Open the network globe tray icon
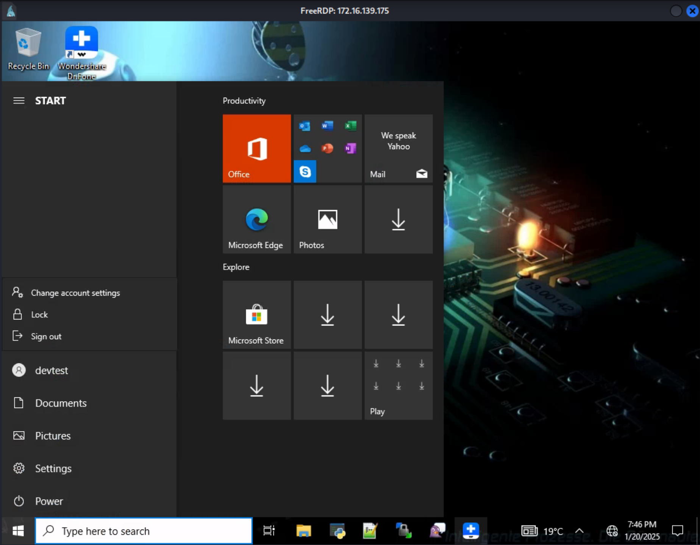 612,531
